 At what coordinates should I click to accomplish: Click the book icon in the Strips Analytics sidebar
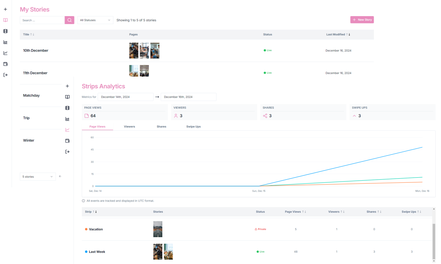[x=67, y=97]
